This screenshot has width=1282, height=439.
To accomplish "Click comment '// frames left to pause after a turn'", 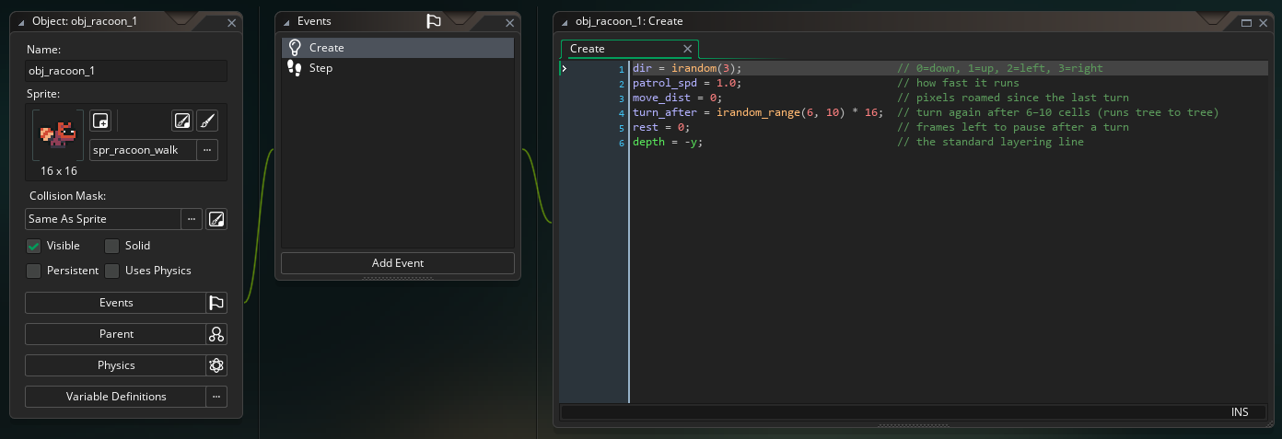I will tap(1013, 127).
